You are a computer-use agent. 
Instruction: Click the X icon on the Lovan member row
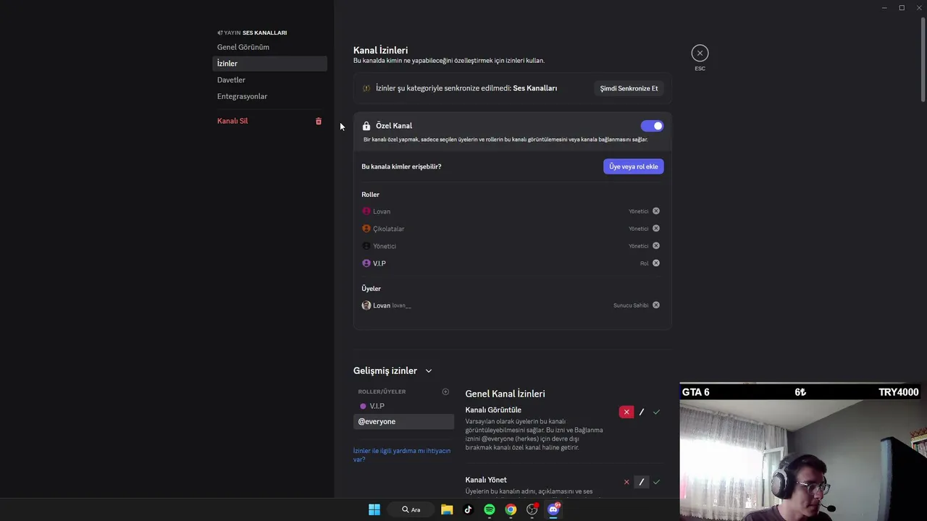[656, 305]
